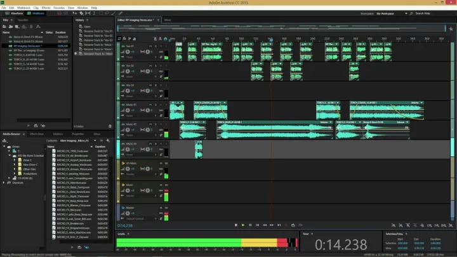The height and width of the screenshot is (257, 457).
Task: Select the Razor tool in the toolbar
Action: [81, 13]
